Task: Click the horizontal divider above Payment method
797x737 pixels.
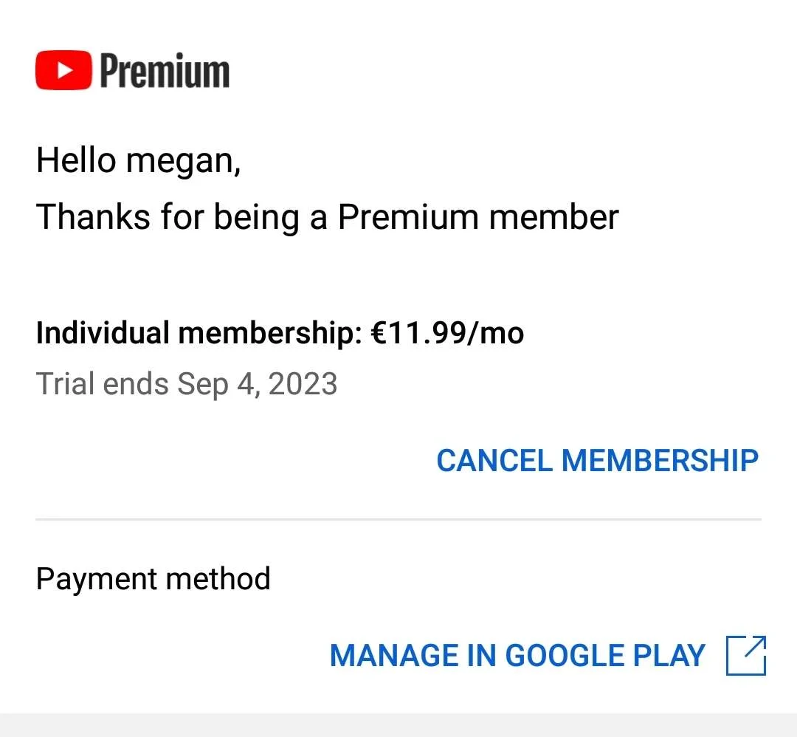Action: pos(398,519)
